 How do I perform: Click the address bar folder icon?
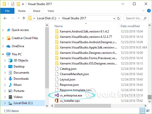coord(30,18)
